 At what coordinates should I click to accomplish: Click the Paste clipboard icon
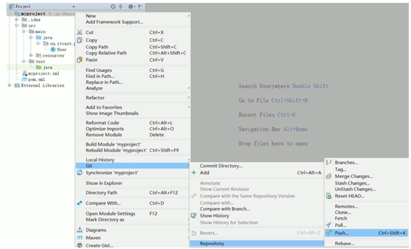pyautogui.click(x=80, y=60)
